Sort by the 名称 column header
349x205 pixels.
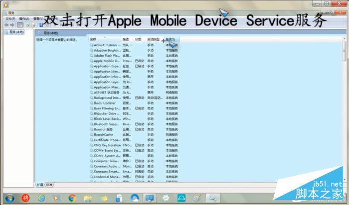tap(105, 39)
